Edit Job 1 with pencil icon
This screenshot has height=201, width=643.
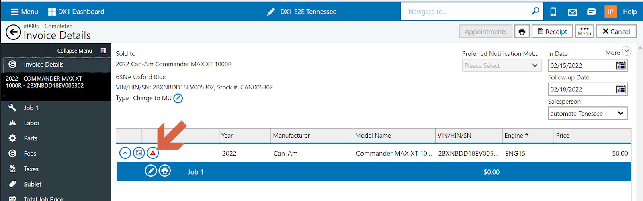click(151, 171)
